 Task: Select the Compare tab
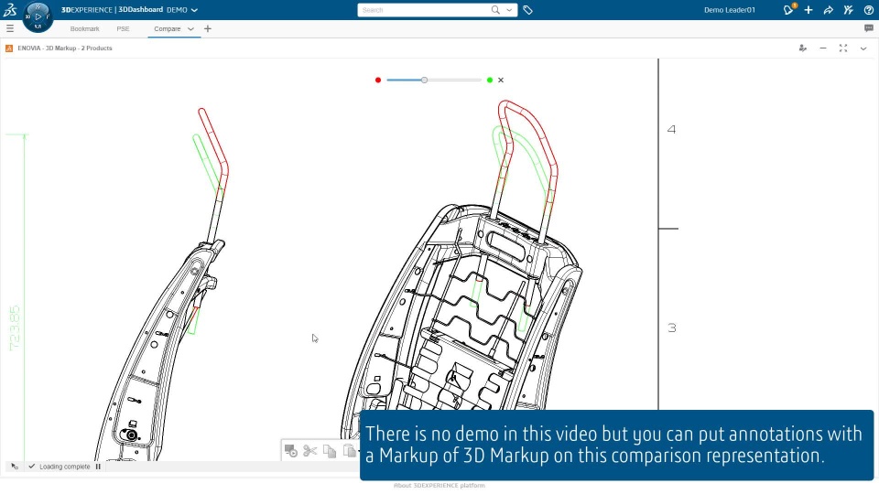pos(167,28)
